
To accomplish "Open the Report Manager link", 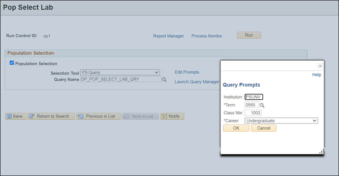I will pos(169,36).
